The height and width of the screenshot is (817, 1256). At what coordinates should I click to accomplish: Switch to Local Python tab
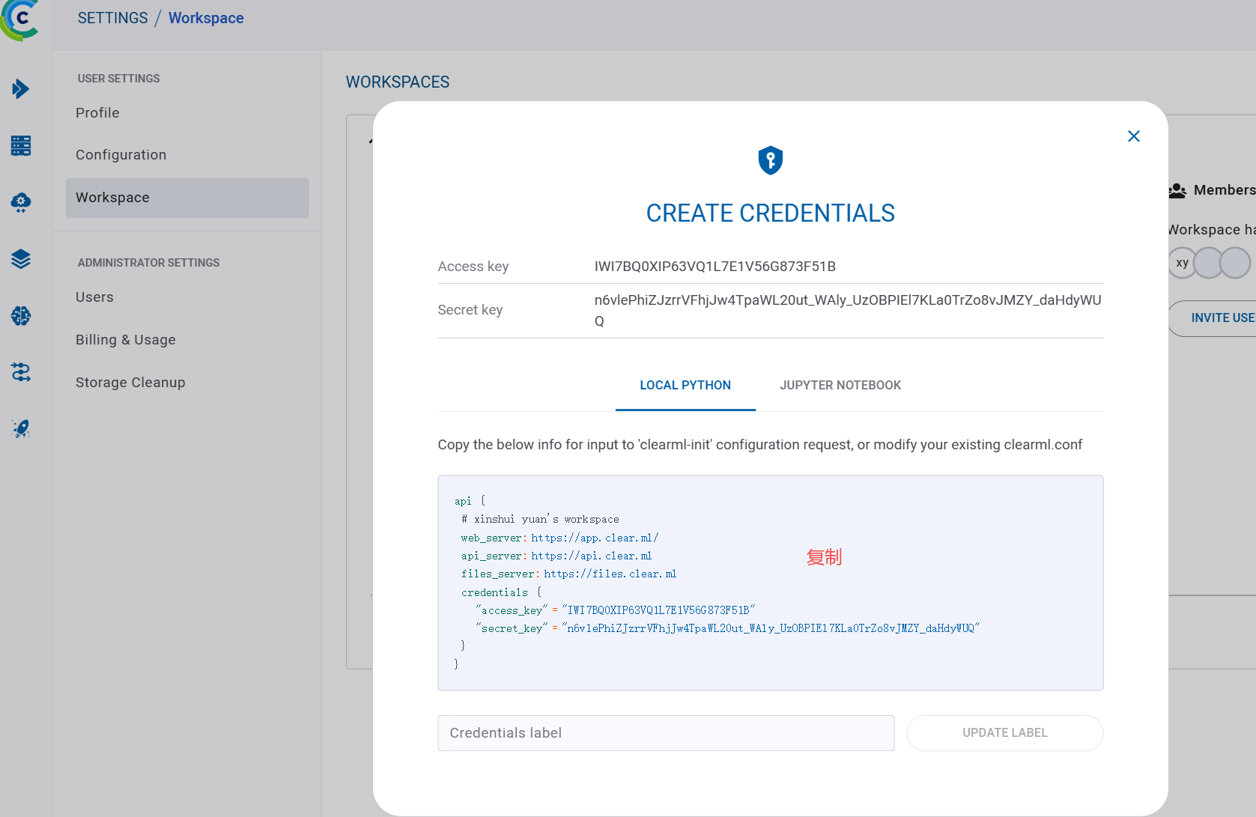[685, 385]
